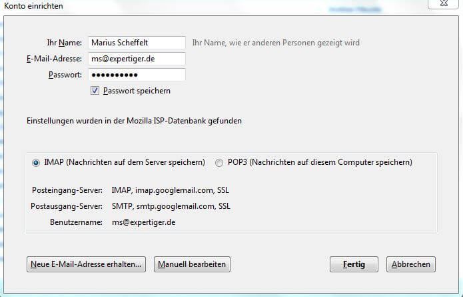Click the Ihr Name text field

tap(137, 43)
